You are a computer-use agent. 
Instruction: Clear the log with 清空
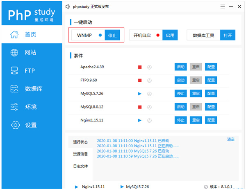[231, 139]
